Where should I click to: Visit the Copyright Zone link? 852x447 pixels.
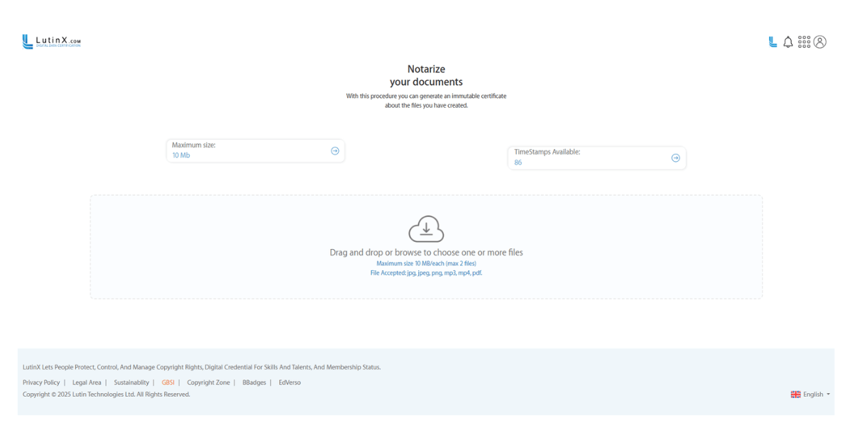tap(208, 382)
